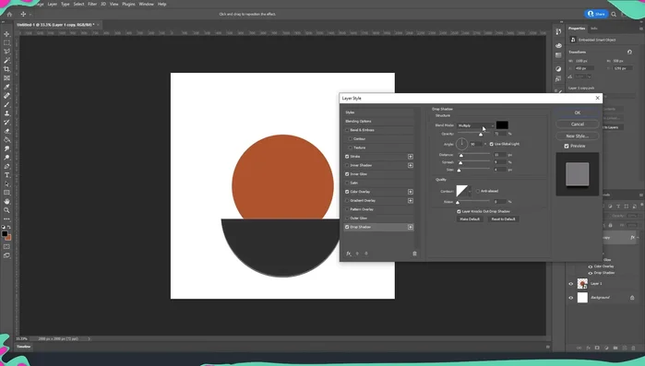Select the Rectangular Marquee tool

pos(6,42)
